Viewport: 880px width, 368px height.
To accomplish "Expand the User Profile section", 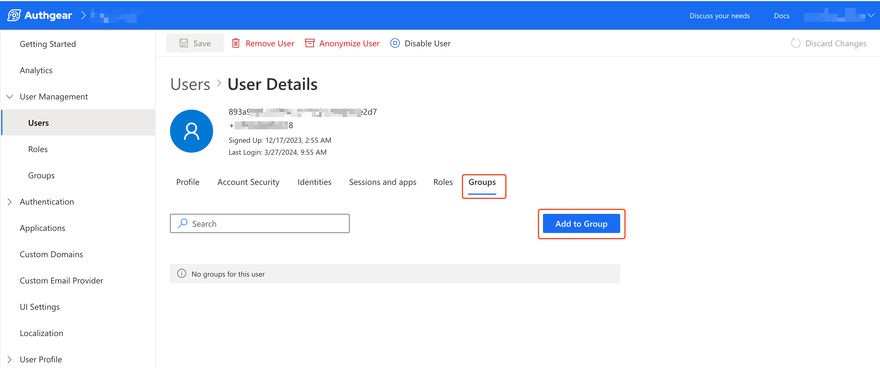I will (10, 359).
